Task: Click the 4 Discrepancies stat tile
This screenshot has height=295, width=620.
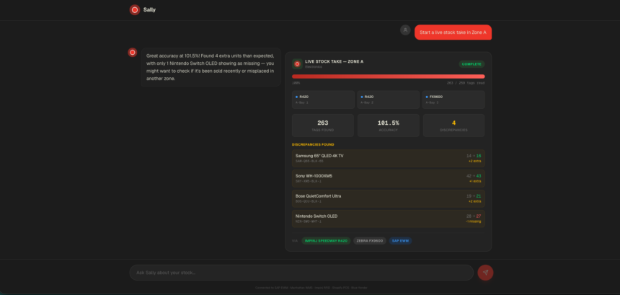Action: tap(453, 125)
